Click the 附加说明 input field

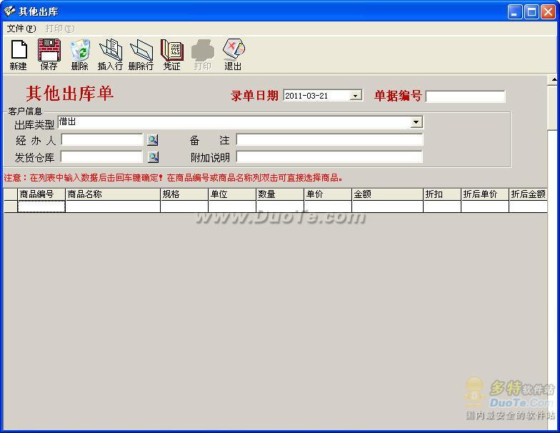(x=330, y=156)
